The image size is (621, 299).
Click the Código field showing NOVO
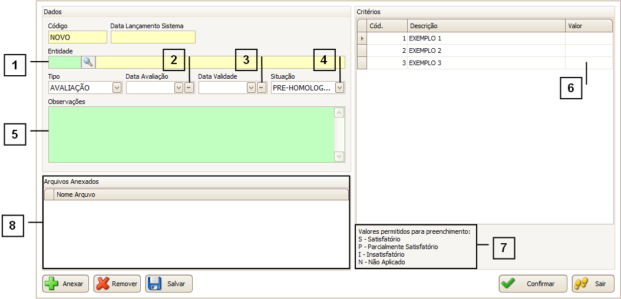coord(77,37)
